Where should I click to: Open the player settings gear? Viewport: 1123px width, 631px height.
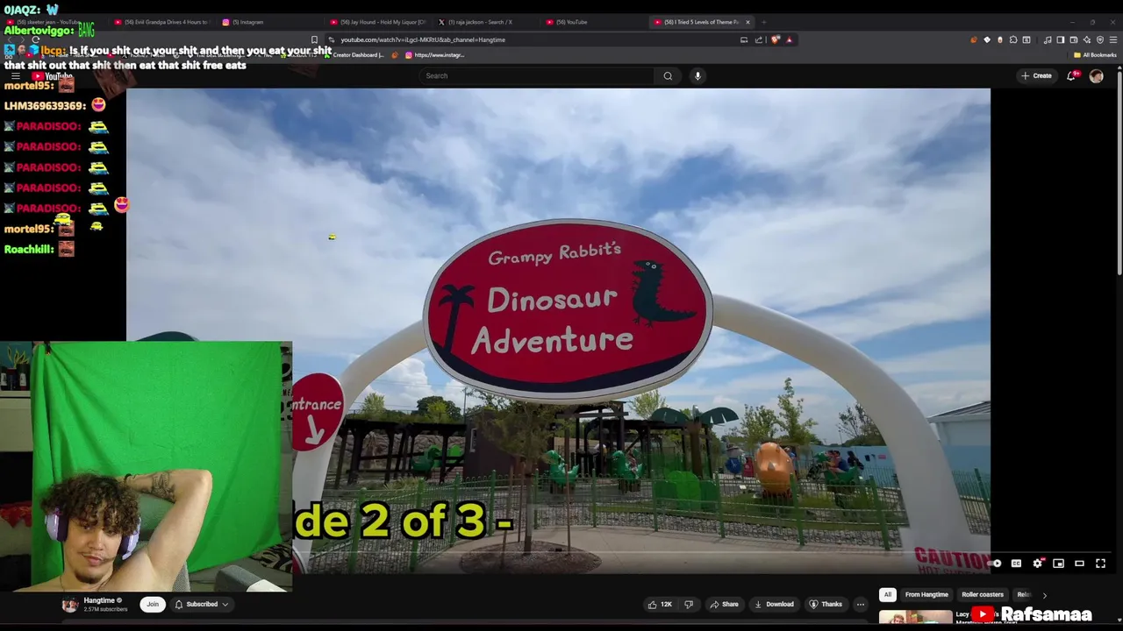point(1037,564)
